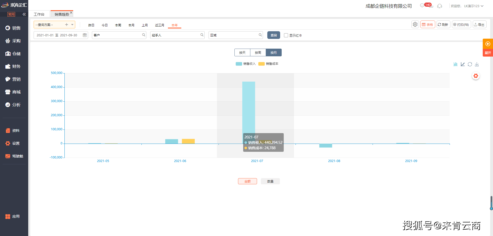
Task: Collapse the left sidebar with double-chevron
Action: [x=24, y=14]
